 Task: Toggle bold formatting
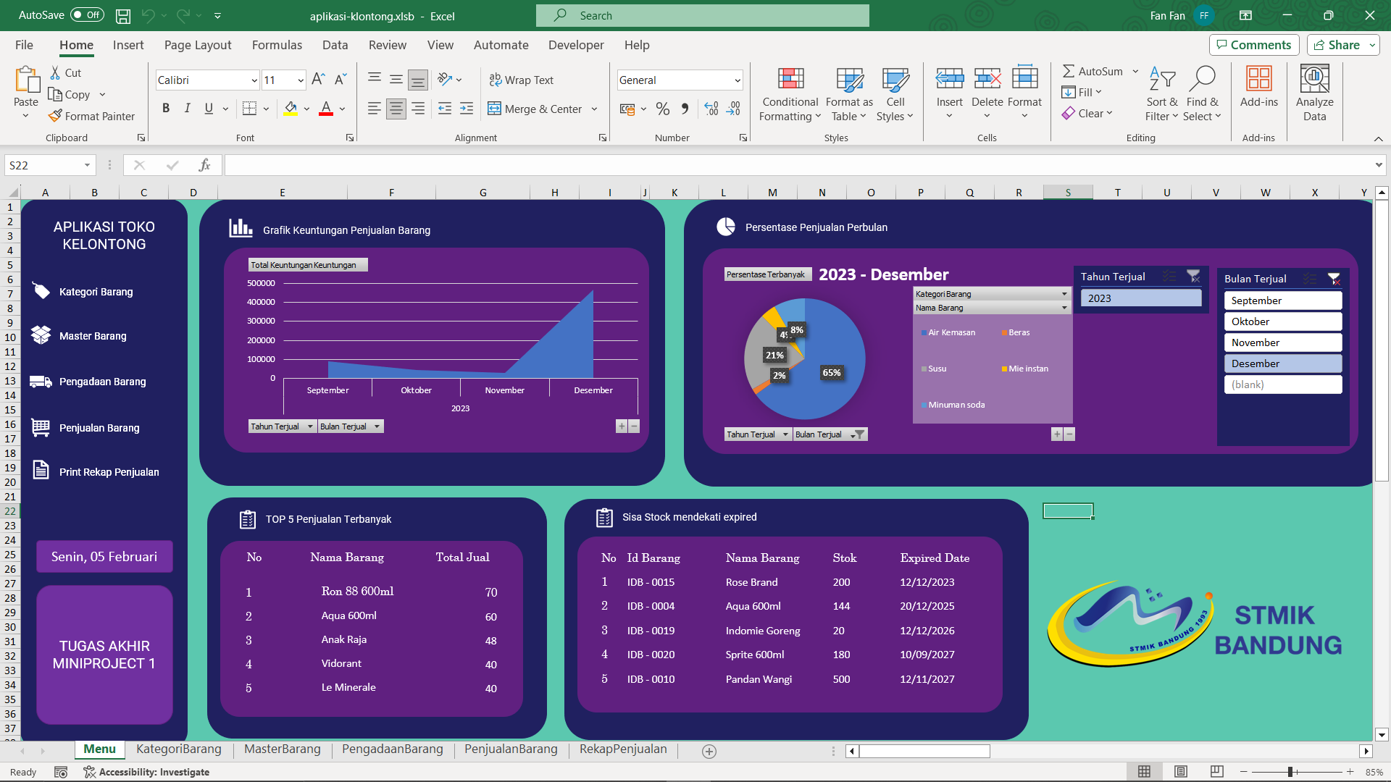pyautogui.click(x=166, y=109)
